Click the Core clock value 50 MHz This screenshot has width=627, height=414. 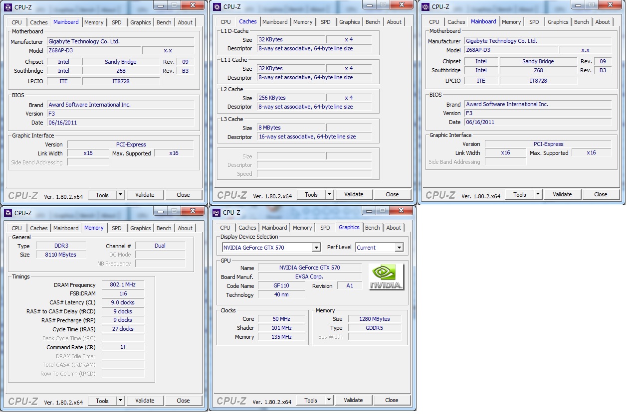pyautogui.click(x=281, y=319)
